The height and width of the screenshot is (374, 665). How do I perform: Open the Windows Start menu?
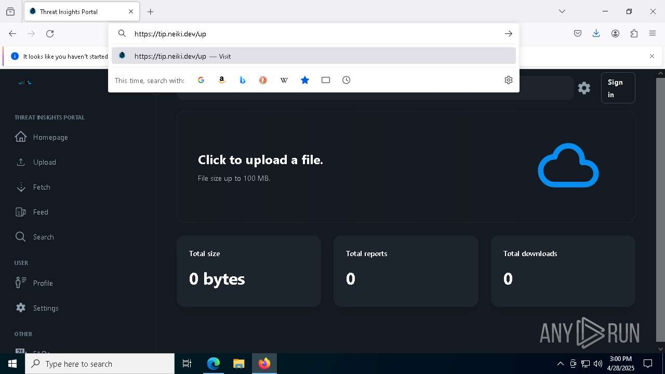(x=12, y=364)
